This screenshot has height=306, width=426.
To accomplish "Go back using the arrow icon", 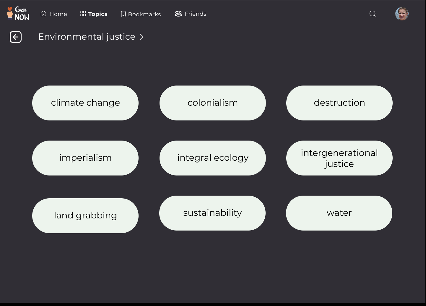I will [x=16, y=37].
